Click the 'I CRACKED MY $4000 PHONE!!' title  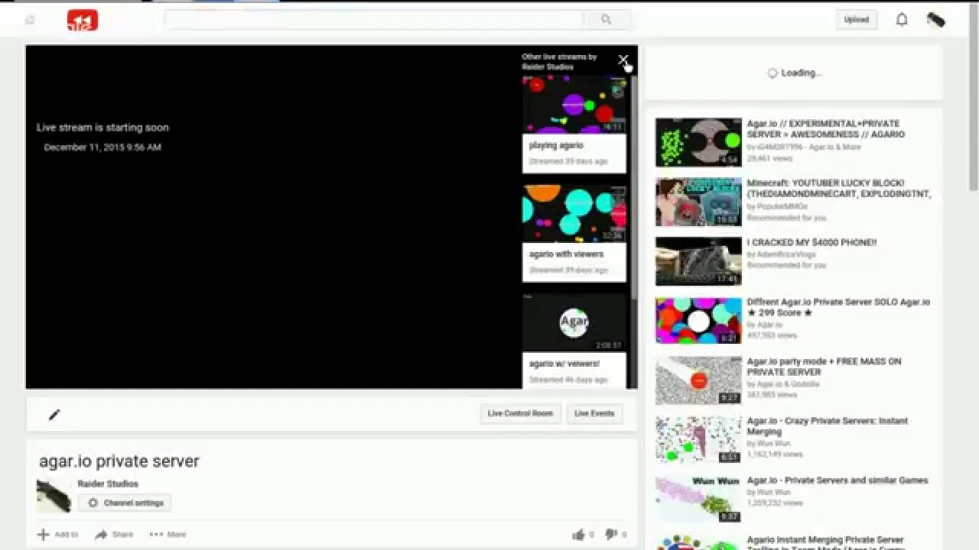pos(811,242)
